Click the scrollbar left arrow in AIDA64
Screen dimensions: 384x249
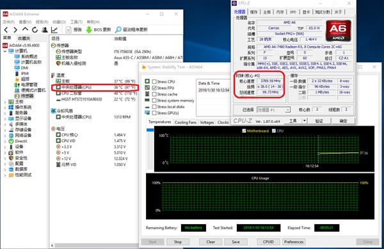coord(52,245)
